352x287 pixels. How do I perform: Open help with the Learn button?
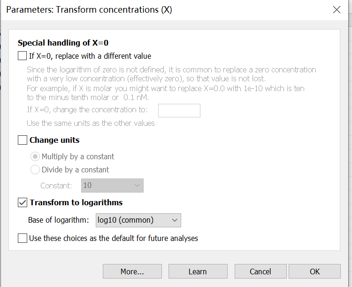pyautogui.click(x=198, y=271)
